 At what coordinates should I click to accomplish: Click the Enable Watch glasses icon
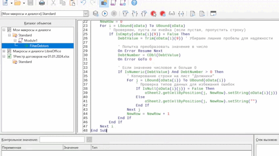pos(172,14)
